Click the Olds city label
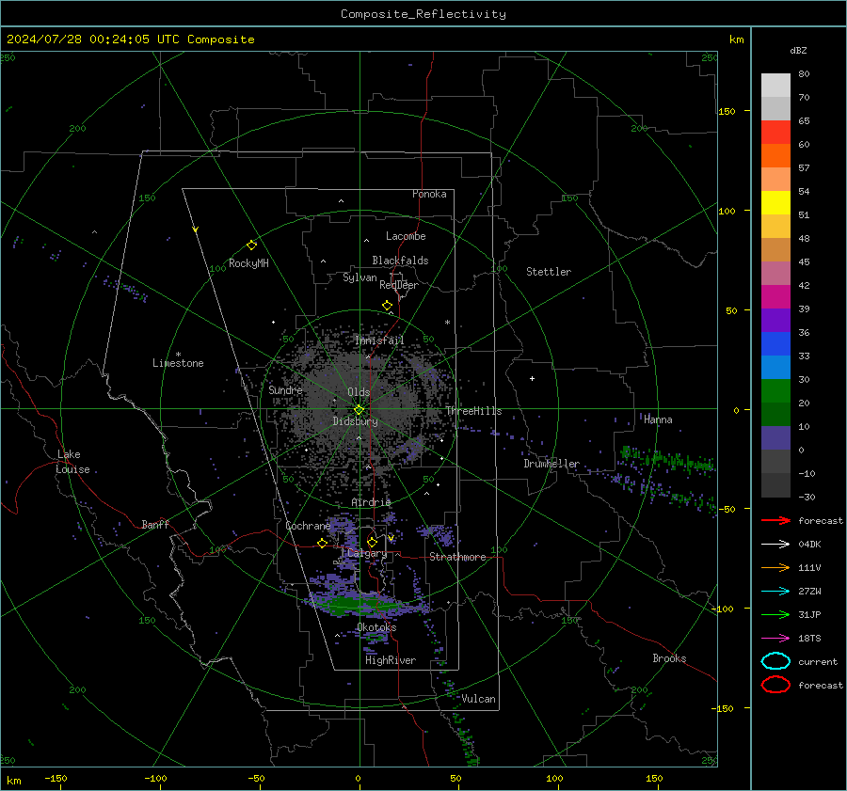The width and height of the screenshot is (847, 791). [x=359, y=392]
